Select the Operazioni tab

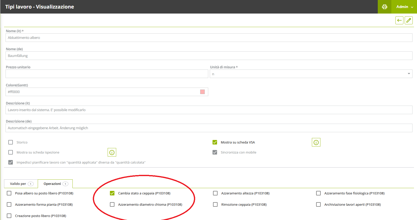tap(55, 184)
